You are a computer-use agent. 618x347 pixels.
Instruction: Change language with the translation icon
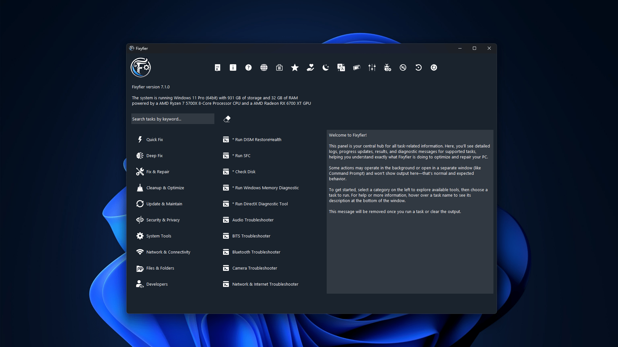coord(341,67)
